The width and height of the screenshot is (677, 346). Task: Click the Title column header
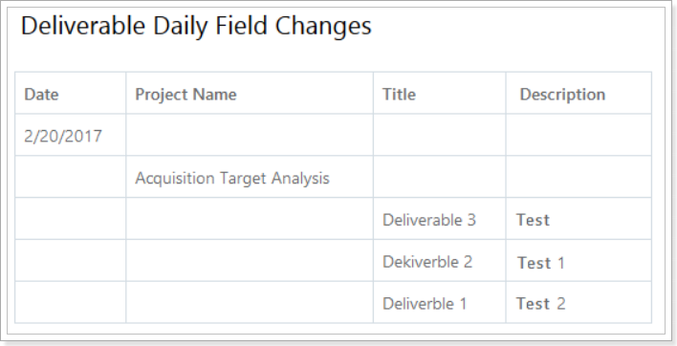tap(439, 93)
